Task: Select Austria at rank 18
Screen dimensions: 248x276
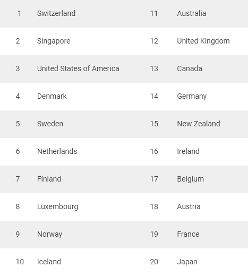Action: [x=189, y=206]
